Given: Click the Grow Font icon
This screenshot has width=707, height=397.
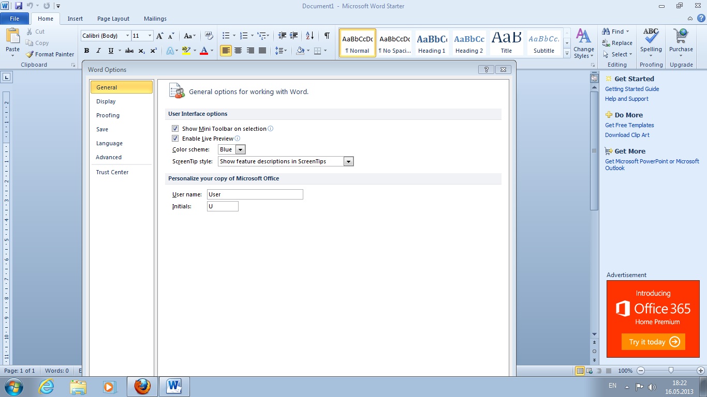Looking at the screenshot, I should coord(160,36).
